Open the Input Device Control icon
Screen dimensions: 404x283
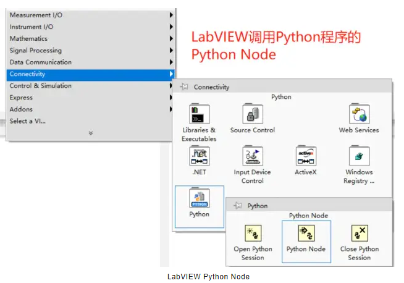[x=252, y=157]
